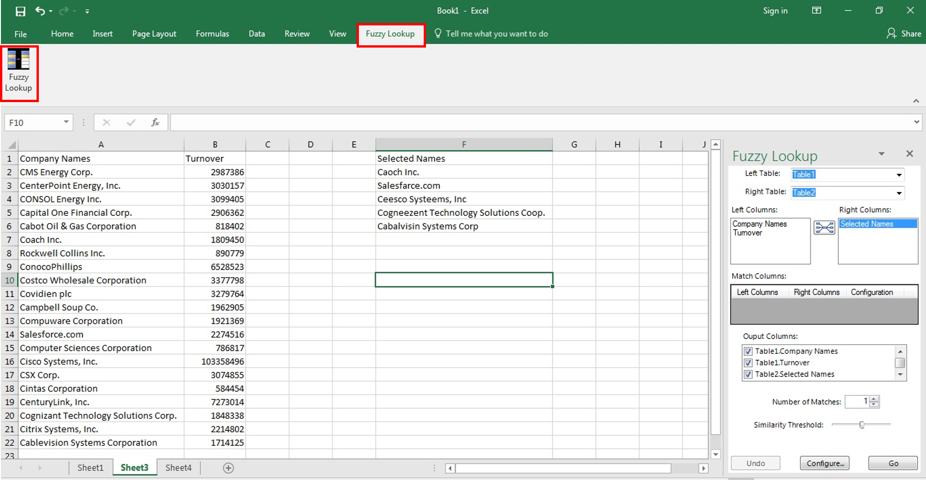Toggle Table2.Selected Names output column
The image size is (926, 480).
748,375
